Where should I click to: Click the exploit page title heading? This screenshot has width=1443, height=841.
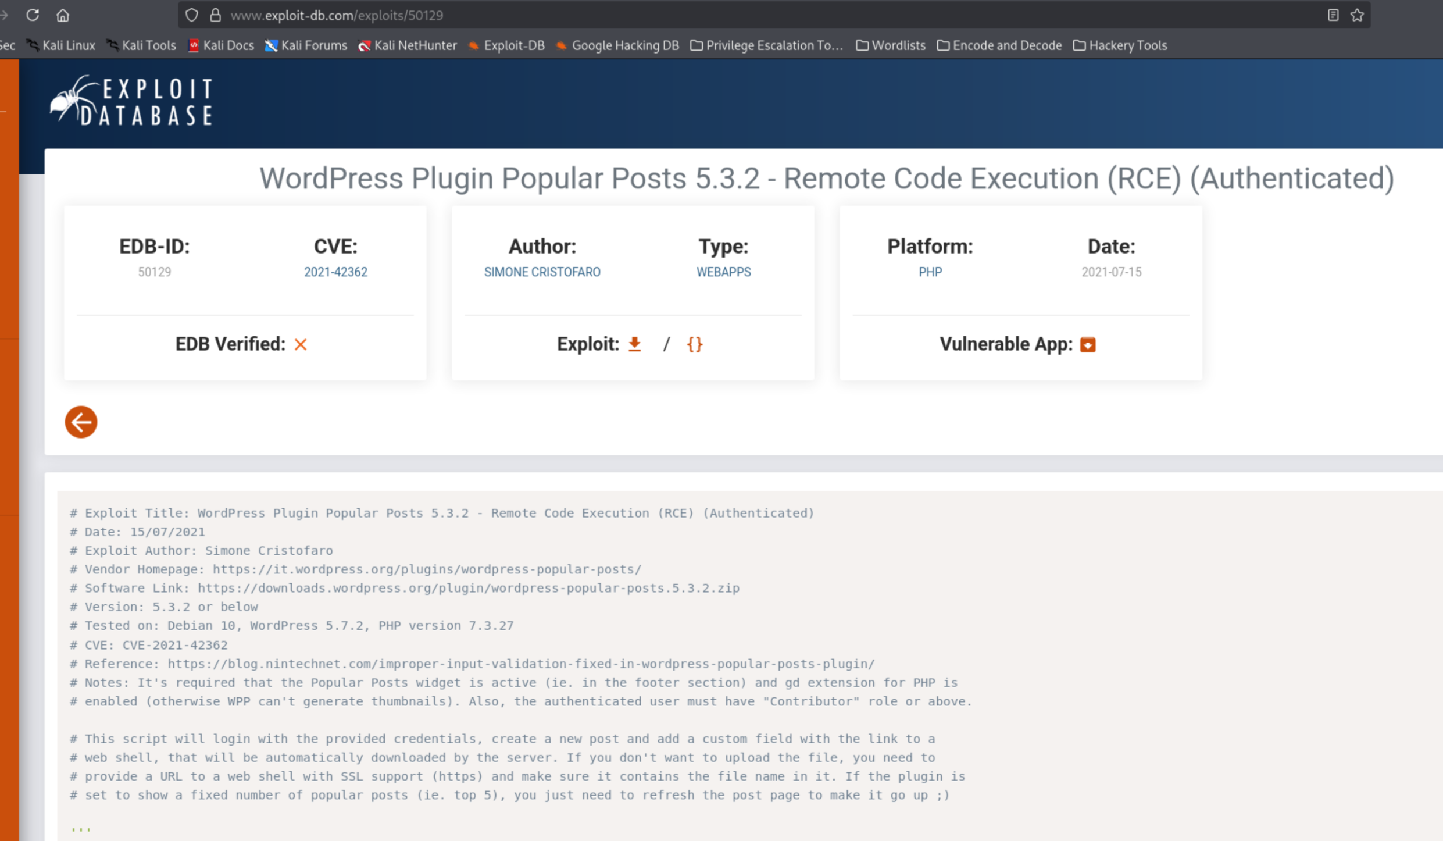coord(826,178)
